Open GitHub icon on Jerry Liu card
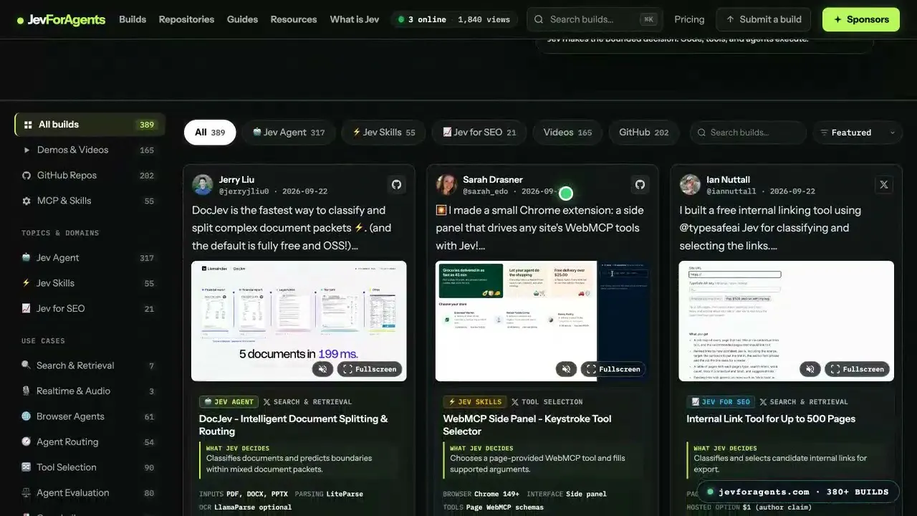This screenshot has width=917, height=516. tap(396, 185)
